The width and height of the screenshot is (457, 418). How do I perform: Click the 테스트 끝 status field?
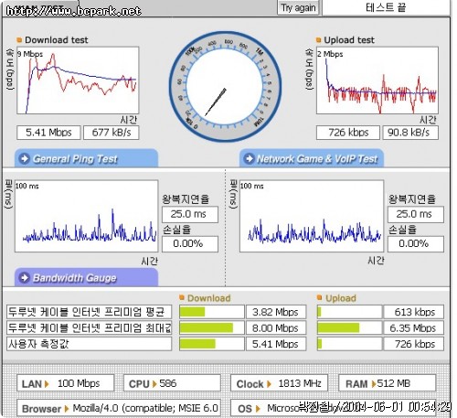386,7
